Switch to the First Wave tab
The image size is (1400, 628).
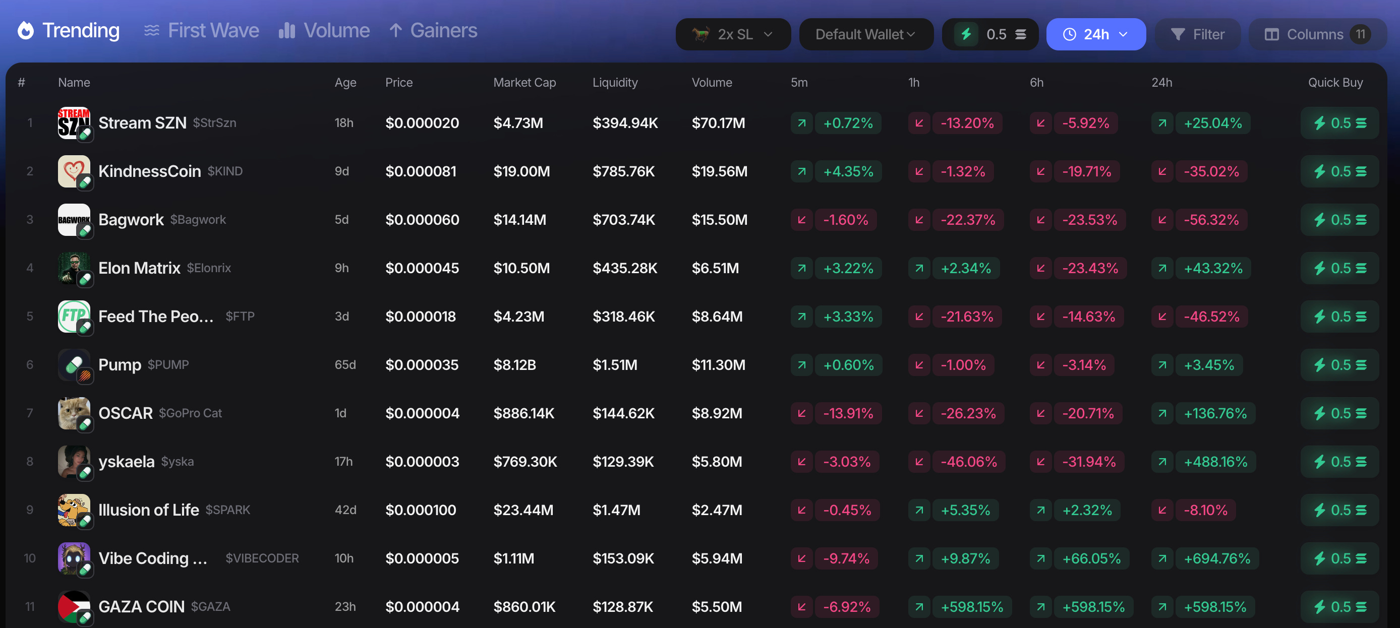pos(202,30)
